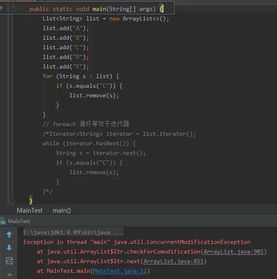
Task: Click MainTest breadcrumb item
Action: point(30,211)
